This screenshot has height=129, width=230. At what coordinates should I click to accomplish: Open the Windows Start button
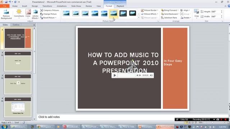[x=4, y=126]
